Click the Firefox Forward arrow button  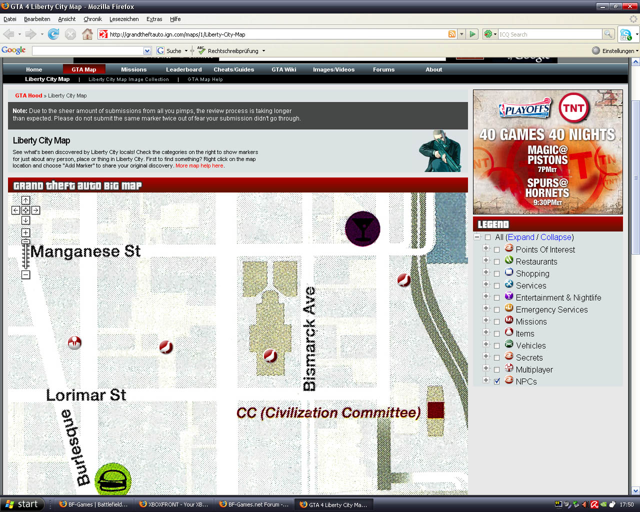pos(31,34)
